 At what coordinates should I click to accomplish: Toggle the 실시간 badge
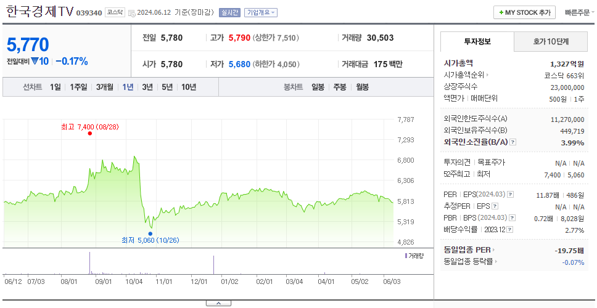click(229, 12)
